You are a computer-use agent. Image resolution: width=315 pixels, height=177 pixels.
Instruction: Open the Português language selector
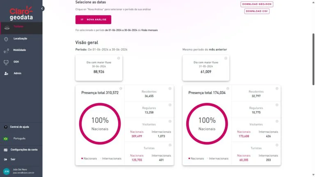pyautogui.click(x=19, y=138)
